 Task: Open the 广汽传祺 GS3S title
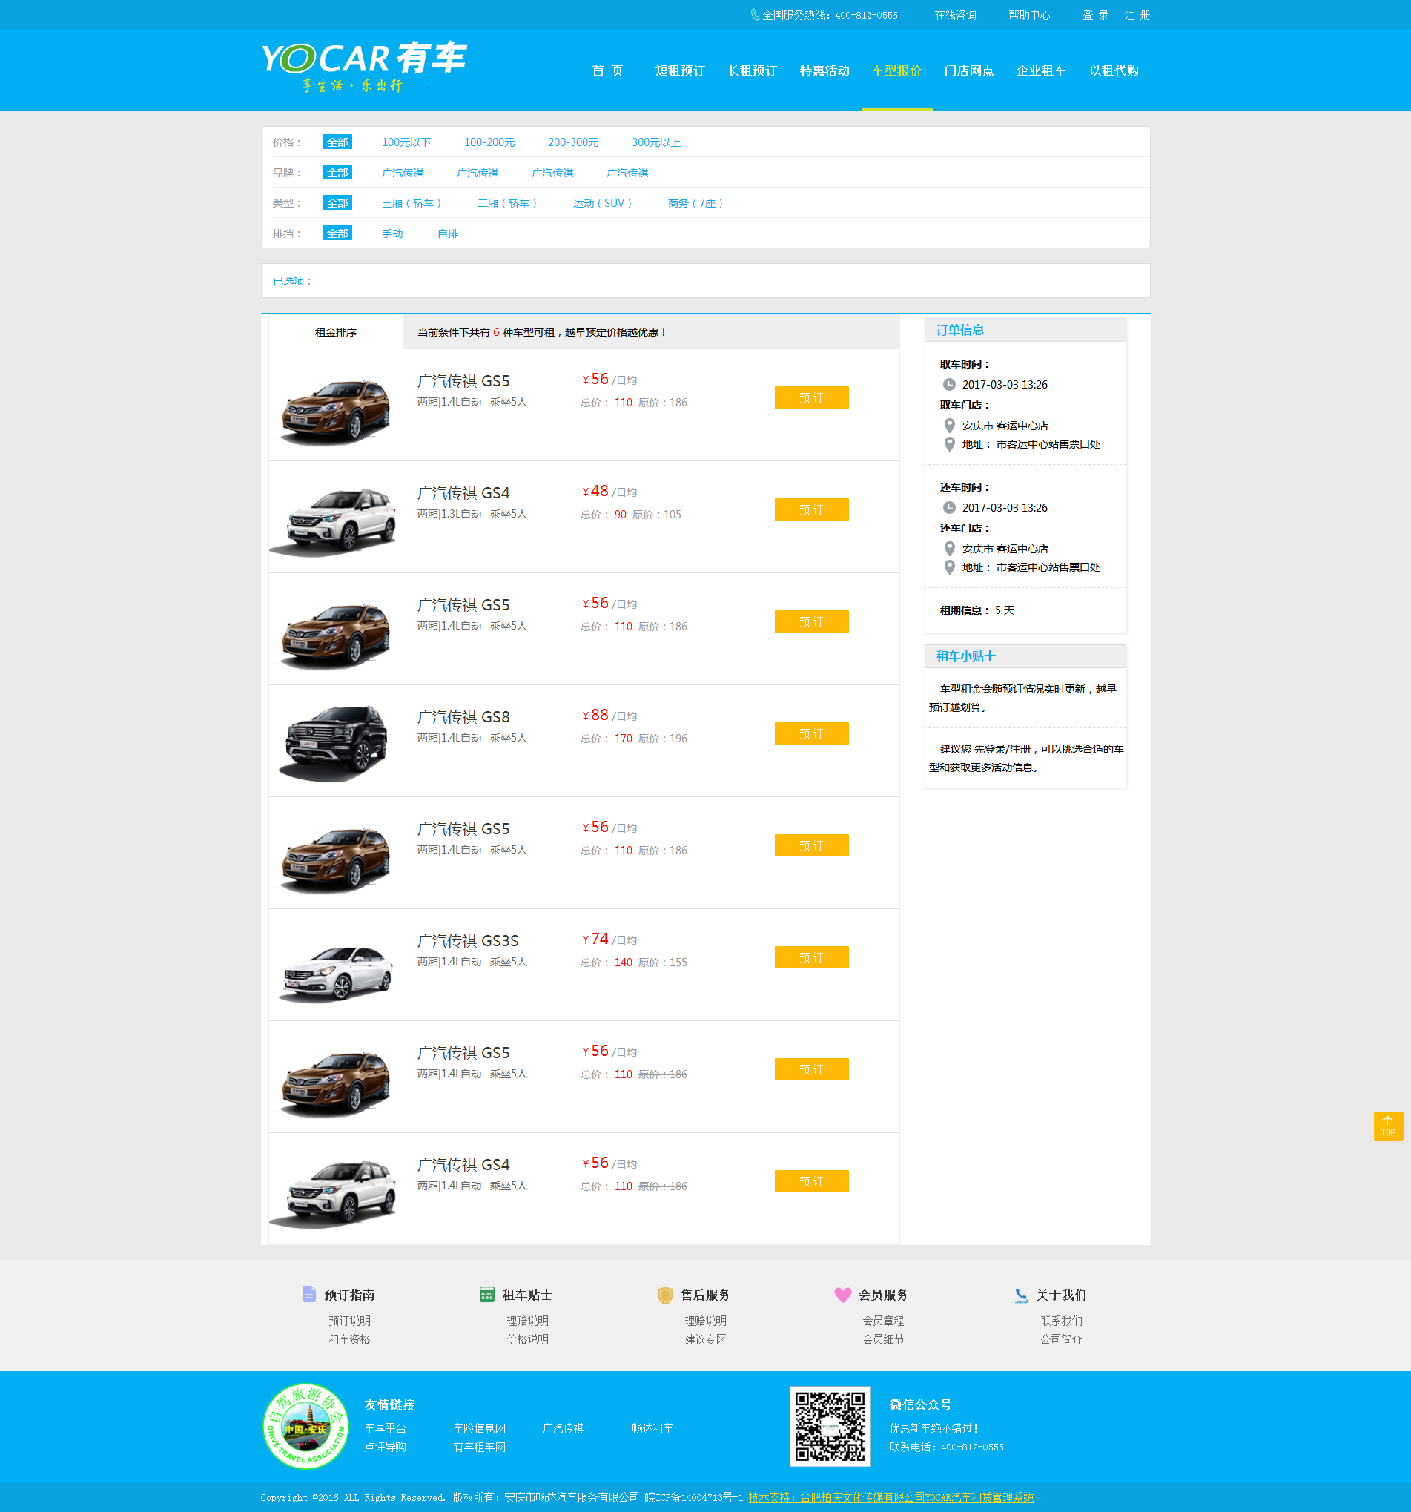[x=468, y=941]
